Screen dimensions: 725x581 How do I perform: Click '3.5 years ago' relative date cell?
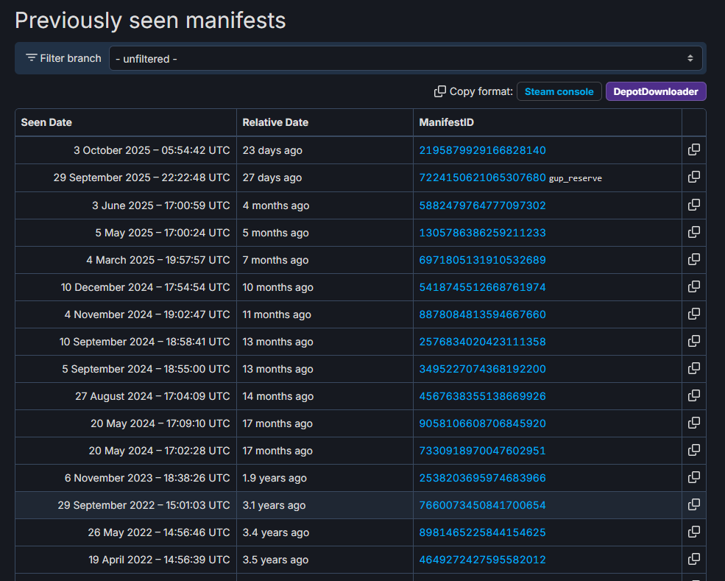[325, 560]
